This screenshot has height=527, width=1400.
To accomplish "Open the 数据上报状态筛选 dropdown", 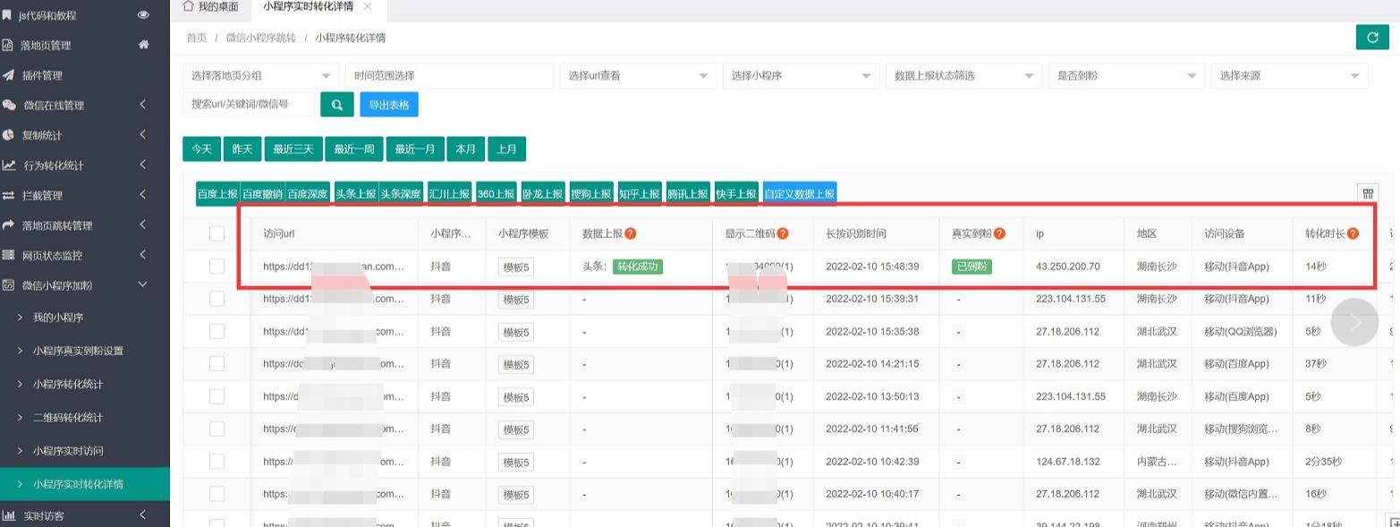I will pyautogui.click(x=963, y=76).
